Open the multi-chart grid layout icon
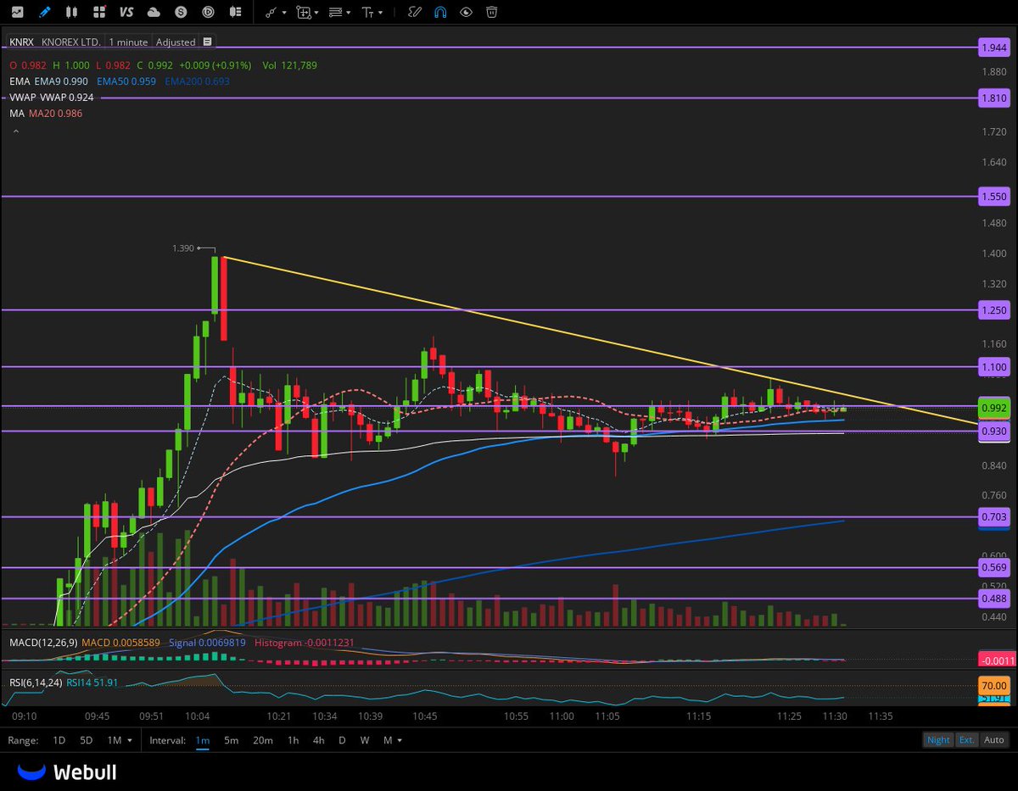The height and width of the screenshot is (791, 1018). tap(99, 12)
